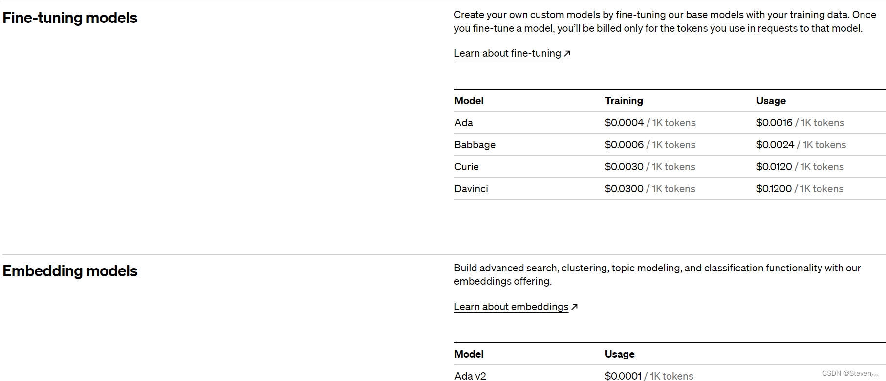The height and width of the screenshot is (381, 886).
Task: Select the Fine-tuning models heading
Action: coord(70,18)
